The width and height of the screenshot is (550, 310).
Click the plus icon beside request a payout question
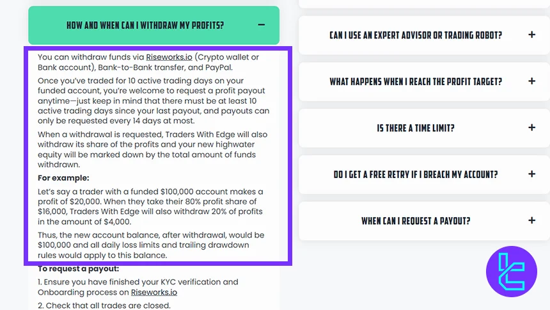[x=531, y=221]
